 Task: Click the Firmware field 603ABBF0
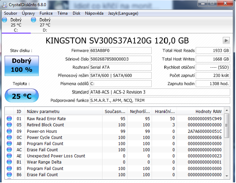(121, 51)
